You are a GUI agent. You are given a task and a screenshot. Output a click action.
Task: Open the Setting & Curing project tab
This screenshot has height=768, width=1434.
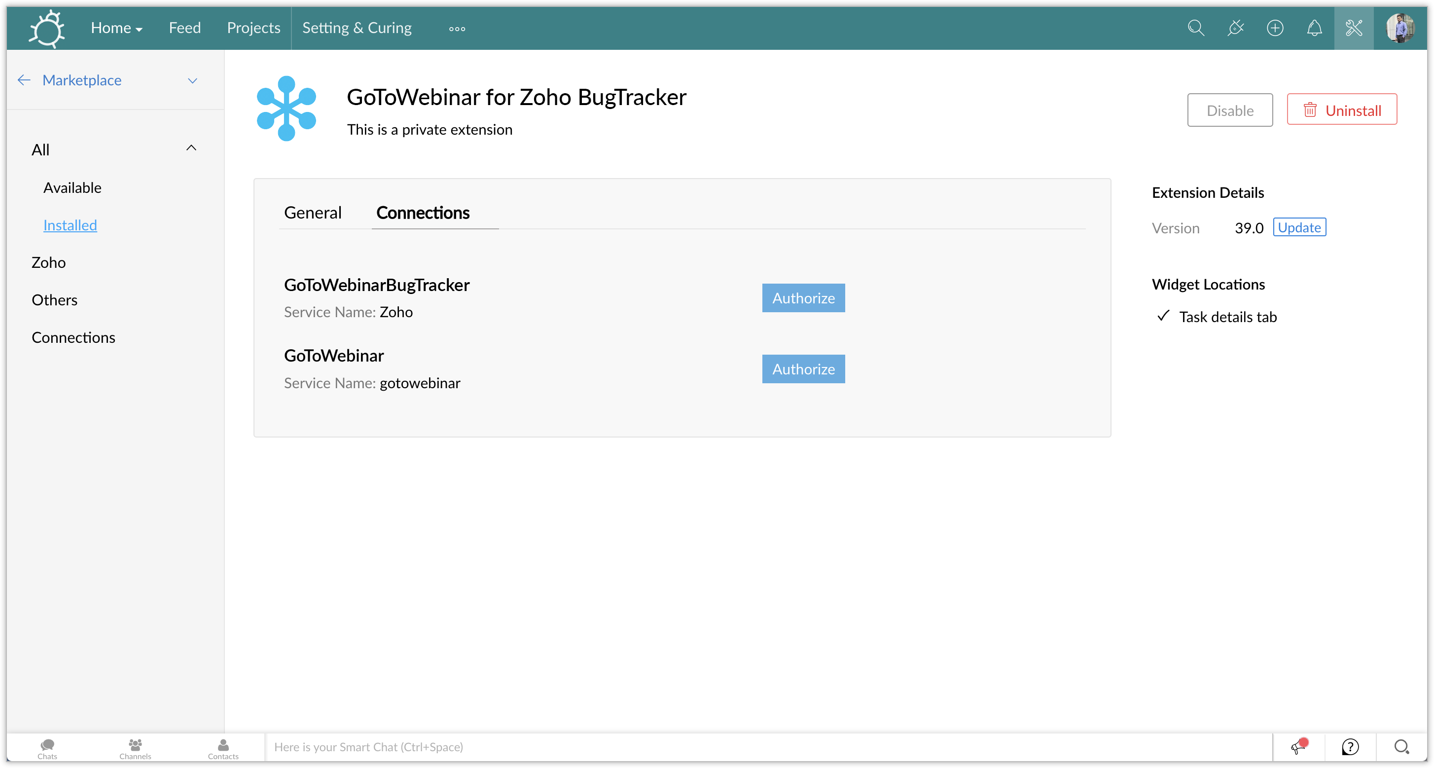coord(357,28)
